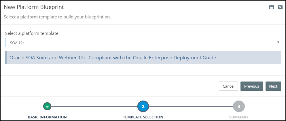This screenshot has width=286, height=121.
Task: Click the blue accent bar of the description banner
Action: pos(6,58)
